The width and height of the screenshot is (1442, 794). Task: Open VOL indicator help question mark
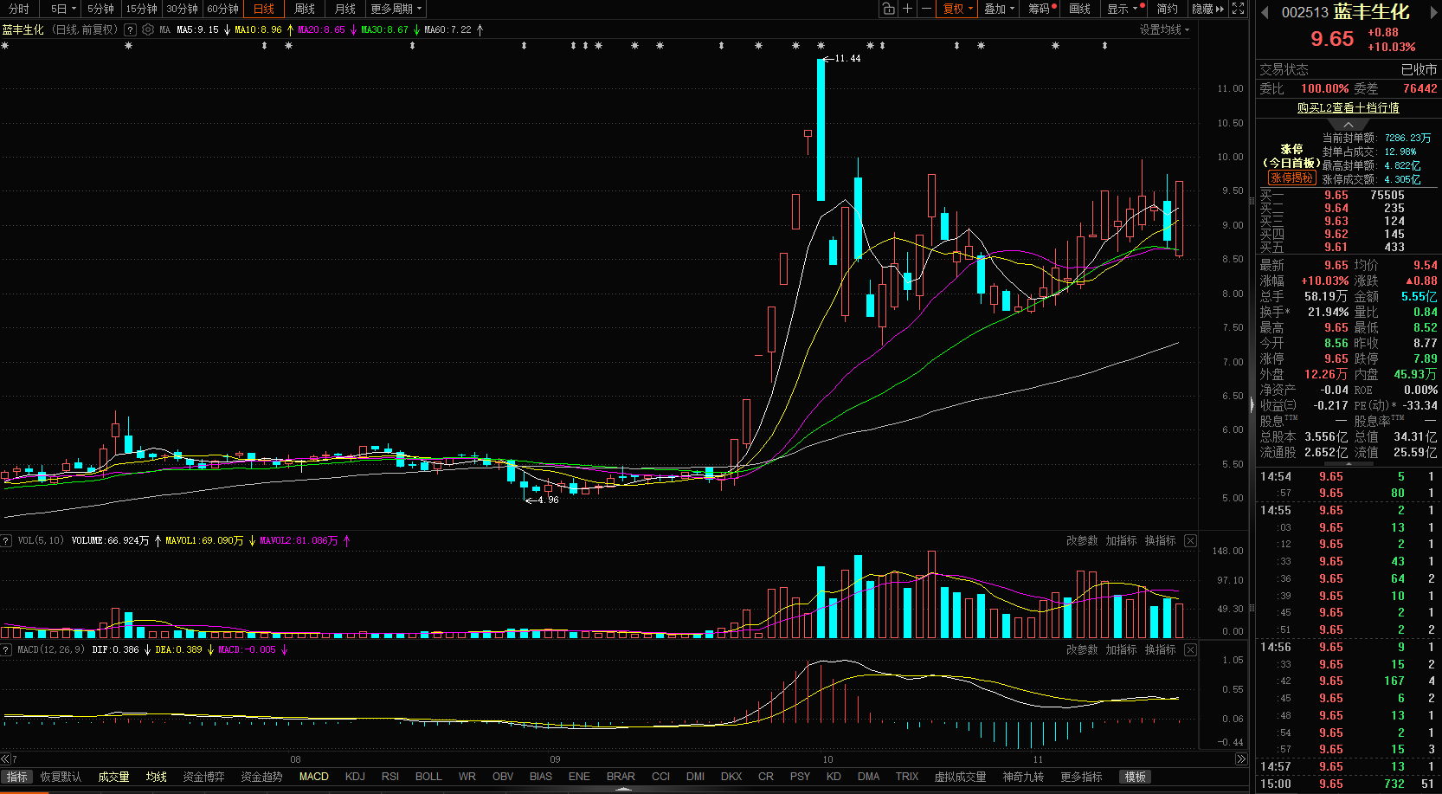6,540
